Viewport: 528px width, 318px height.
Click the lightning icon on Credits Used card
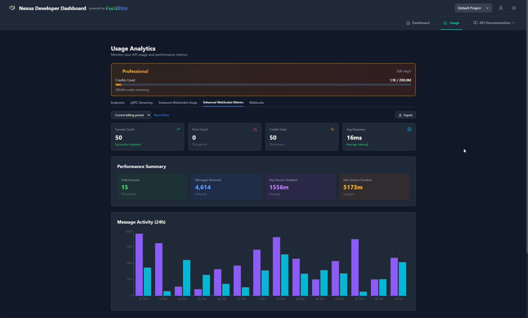tap(332, 129)
